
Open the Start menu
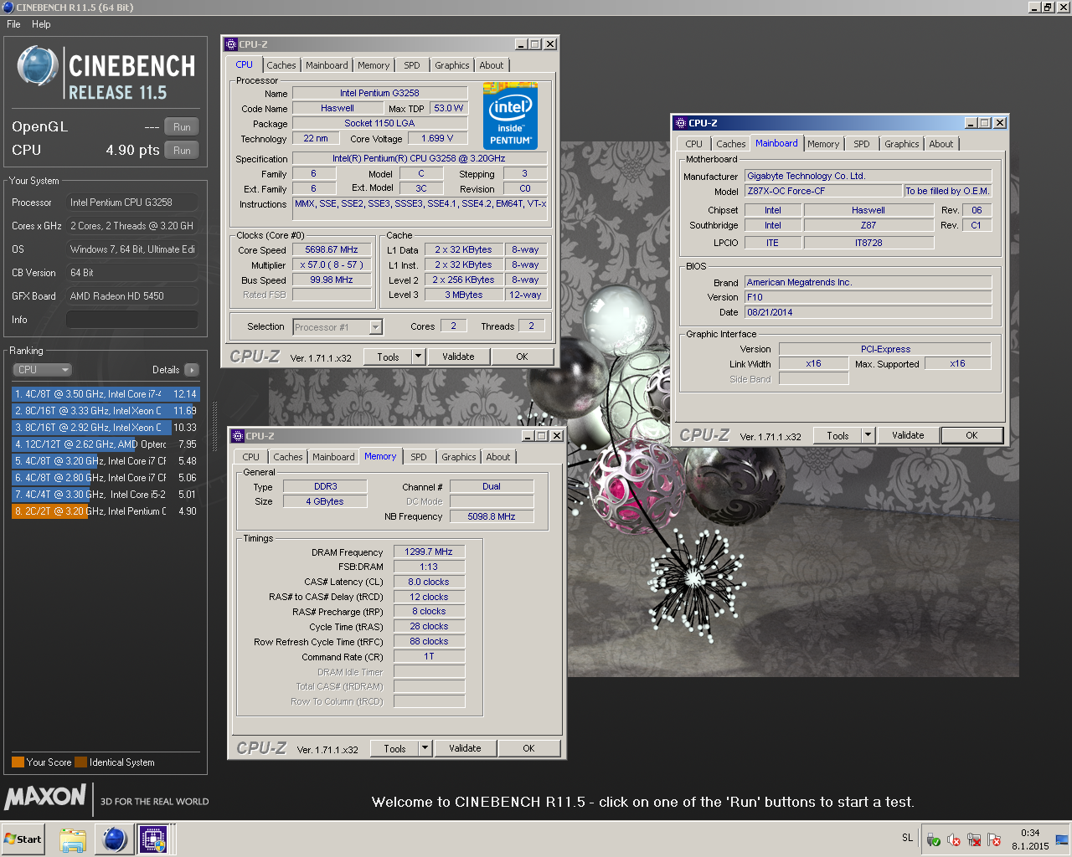point(23,839)
